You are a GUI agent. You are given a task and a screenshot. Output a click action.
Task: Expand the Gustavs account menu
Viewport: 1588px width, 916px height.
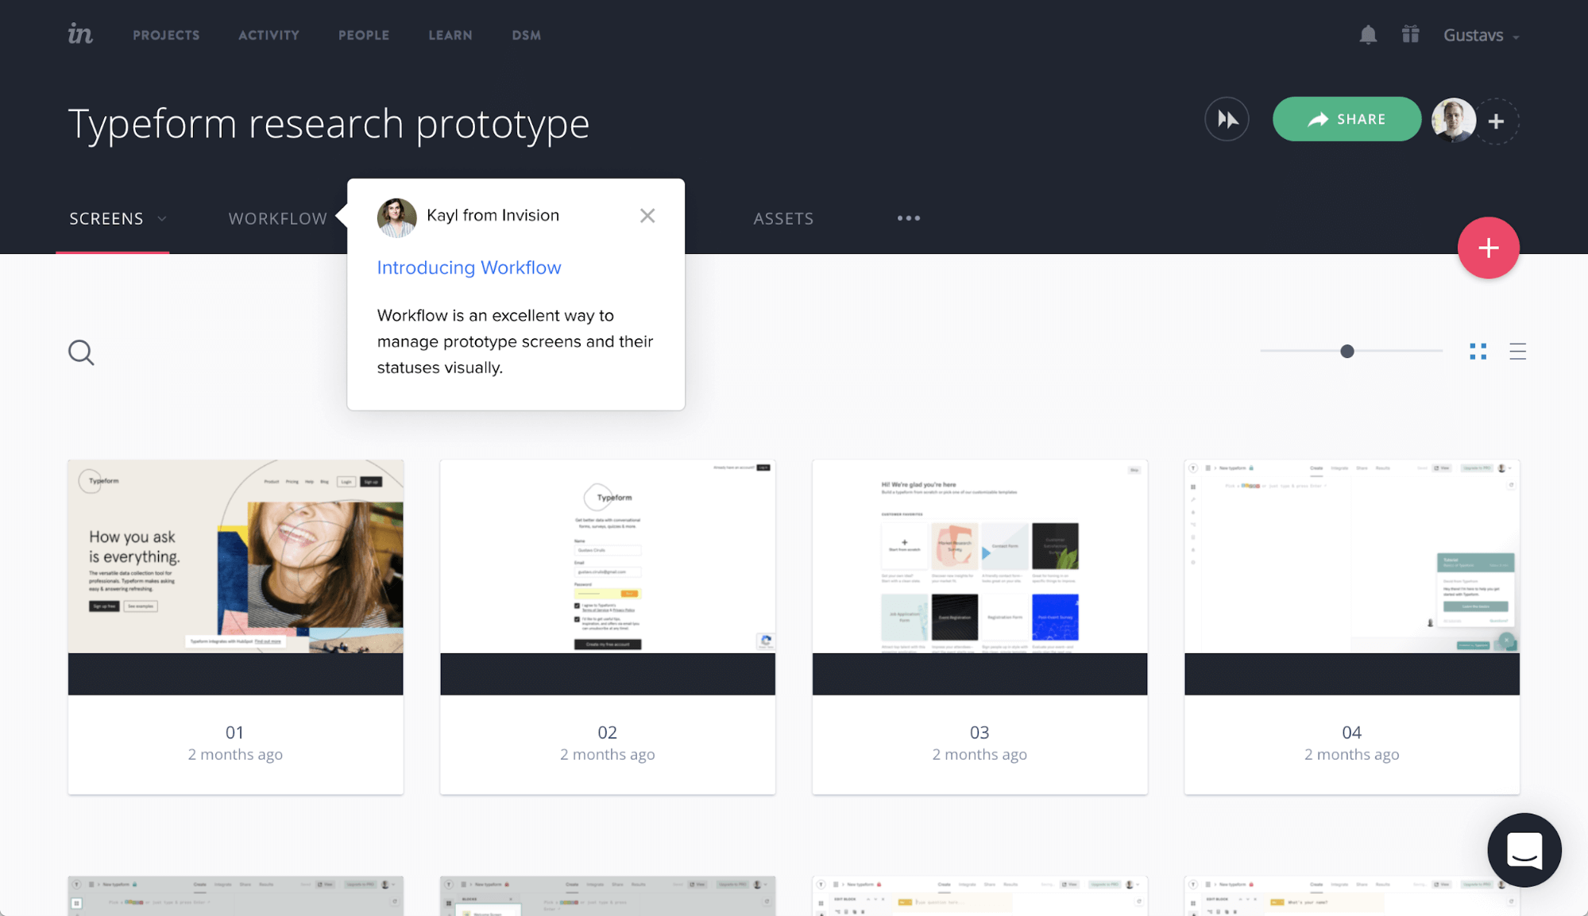(1481, 36)
